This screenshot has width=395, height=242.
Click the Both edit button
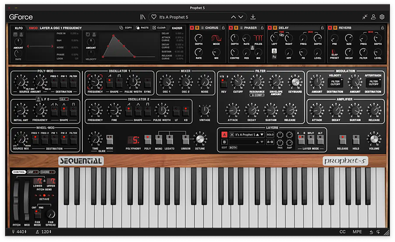[x=233, y=147]
